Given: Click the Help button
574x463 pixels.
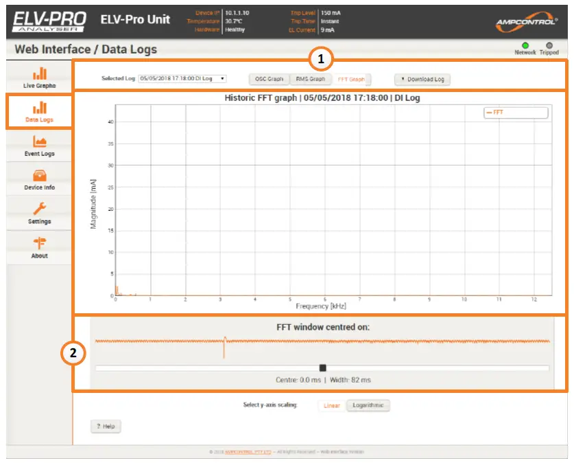Looking at the screenshot, I should [106, 427].
